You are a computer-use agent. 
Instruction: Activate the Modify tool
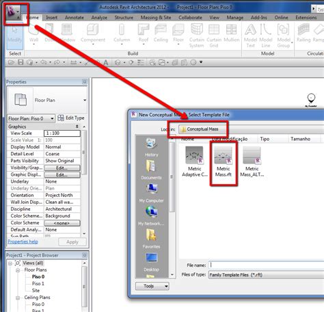pyautogui.click(x=14, y=36)
